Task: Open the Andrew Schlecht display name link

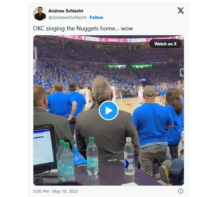Action: tap(65, 11)
